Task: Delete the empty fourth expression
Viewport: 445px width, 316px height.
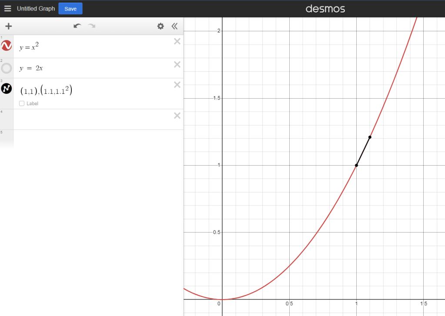Action: [x=177, y=115]
